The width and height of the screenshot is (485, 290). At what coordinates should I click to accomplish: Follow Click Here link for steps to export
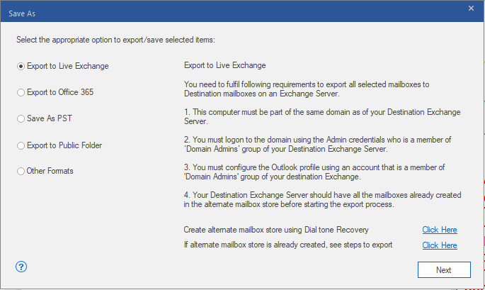pos(439,245)
